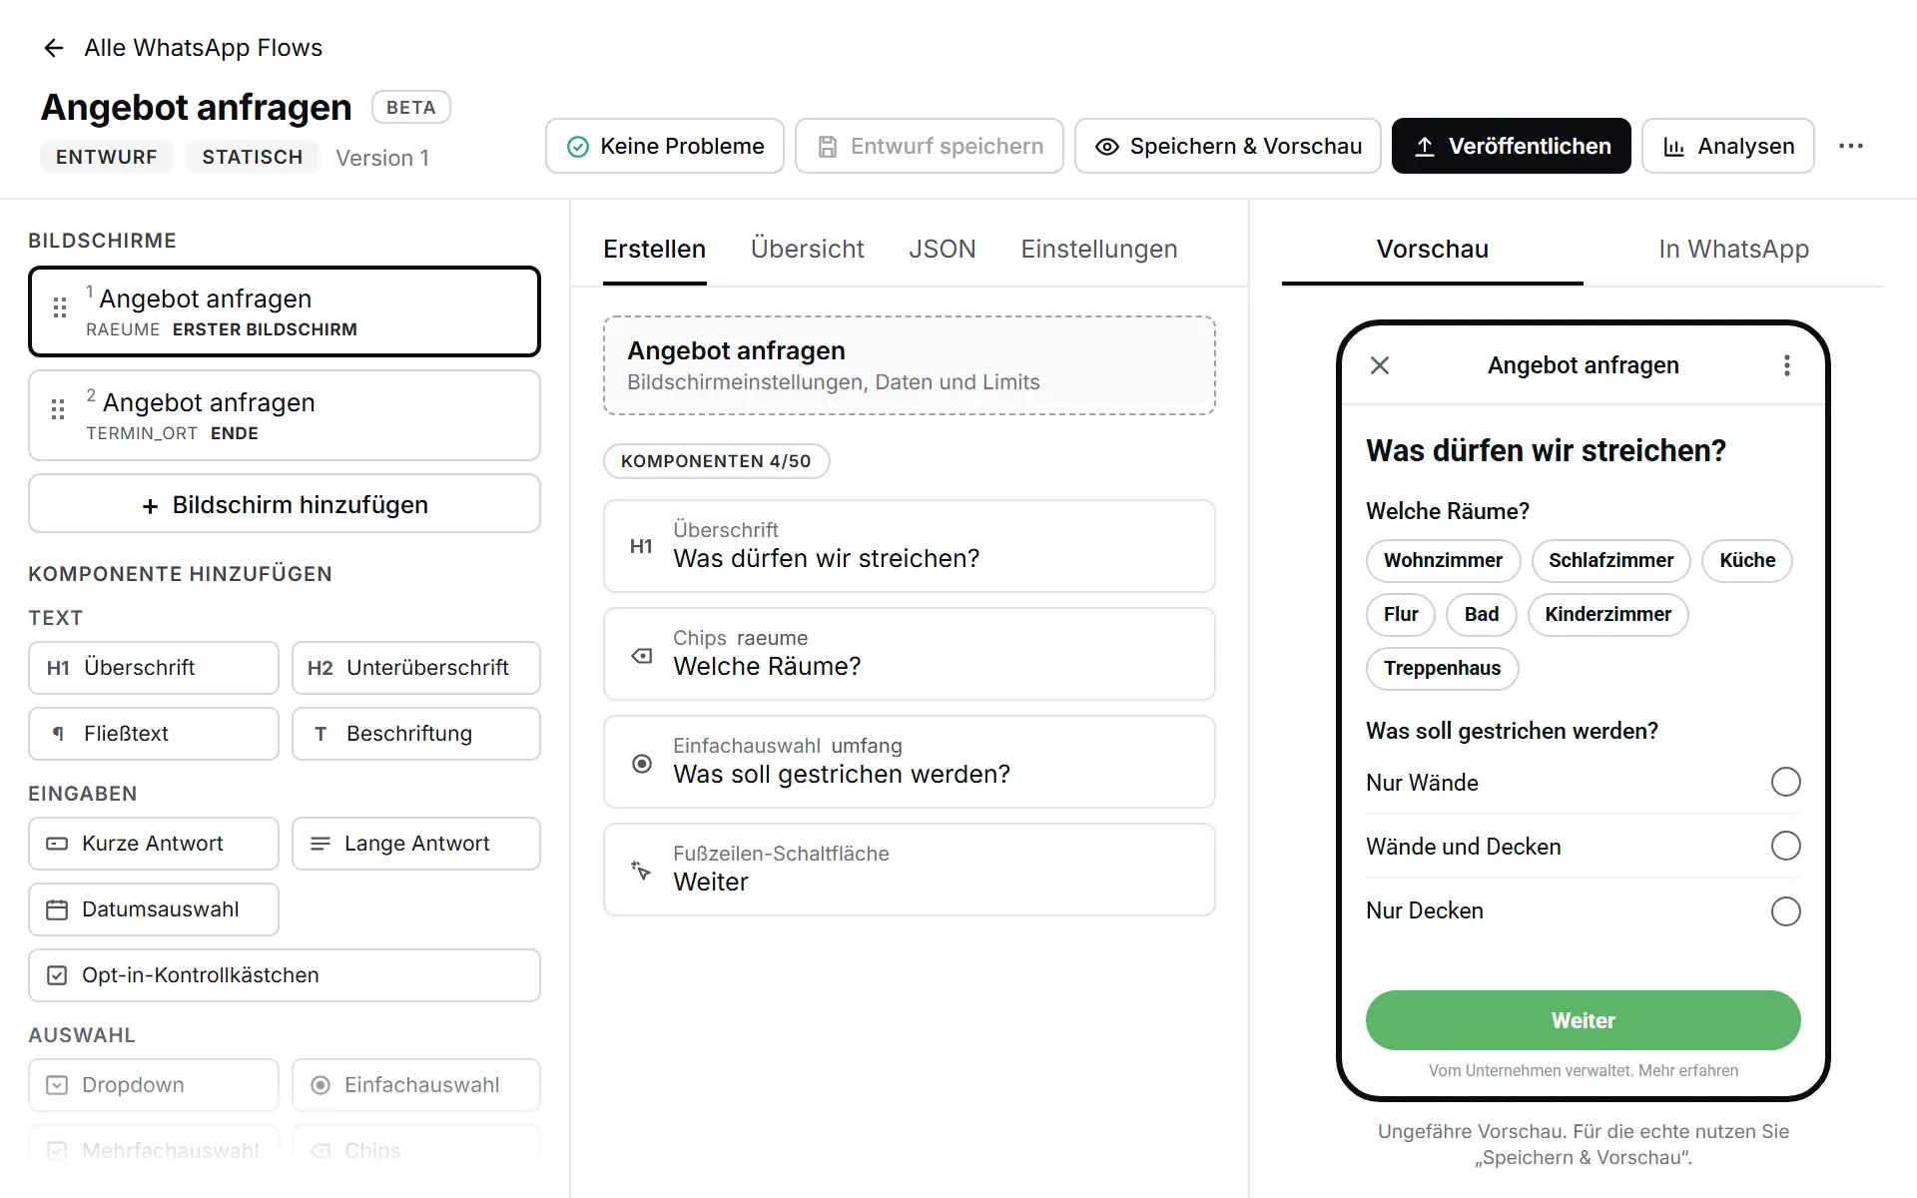This screenshot has height=1198, width=1917.
Task: Toggle the Kinderzimmer chip
Action: click(x=1607, y=614)
